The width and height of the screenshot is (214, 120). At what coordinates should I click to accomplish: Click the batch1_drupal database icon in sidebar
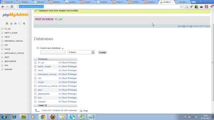pos(2,33)
